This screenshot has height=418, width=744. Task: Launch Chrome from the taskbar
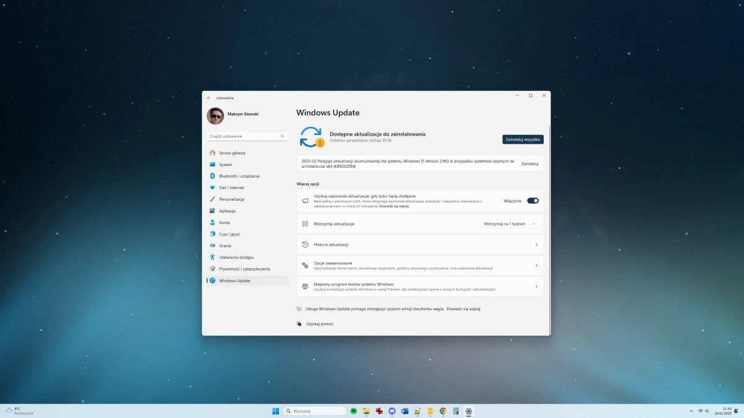(442, 411)
